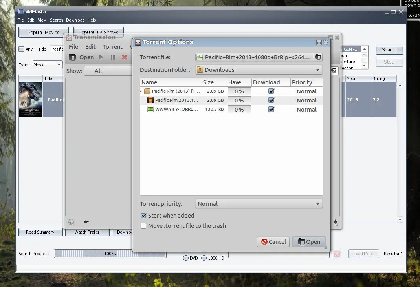420x287 pixels.
Task: Click Normal priority for Pacific.Rim.2013 file
Action: pos(306,101)
